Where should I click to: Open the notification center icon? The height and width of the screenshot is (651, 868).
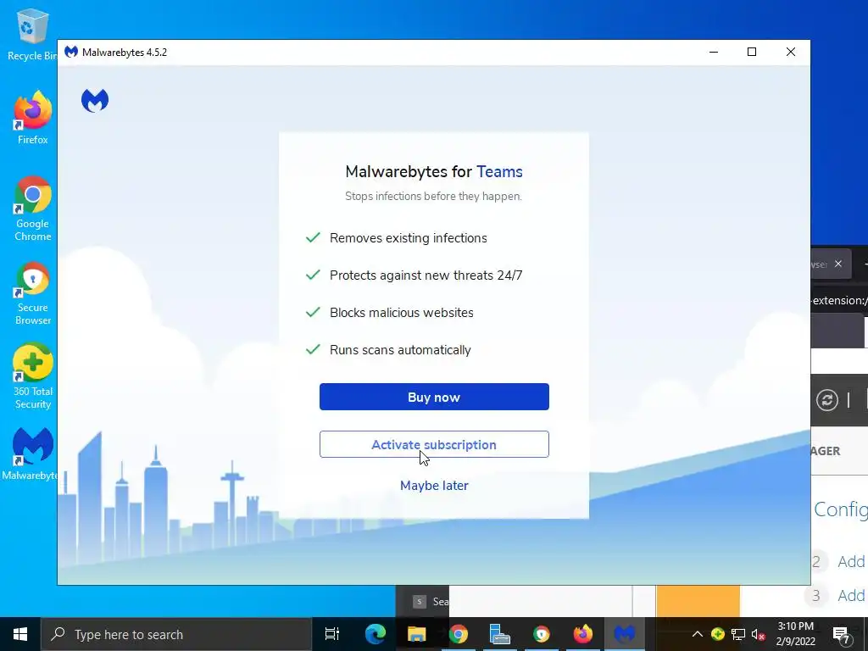tap(842, 635)
